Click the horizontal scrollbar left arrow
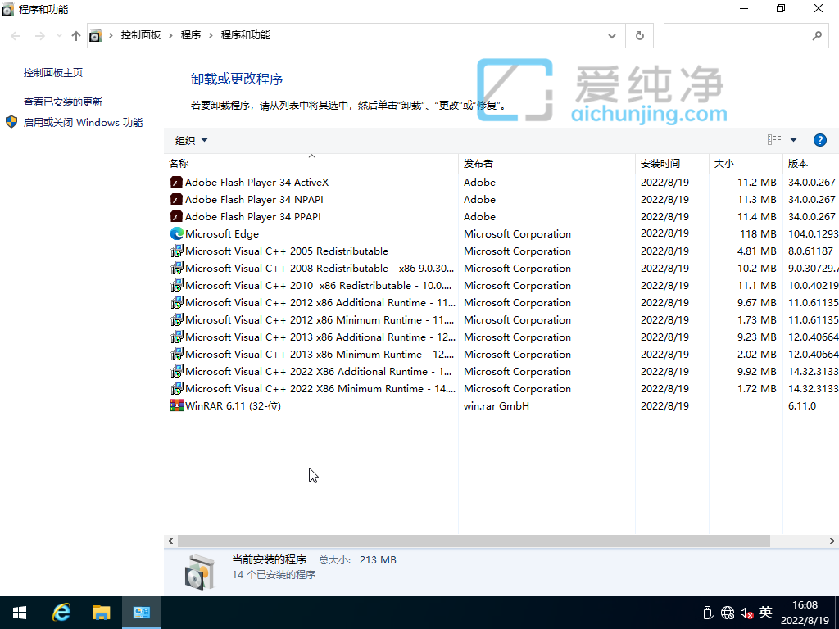 [x=170, y=541]
